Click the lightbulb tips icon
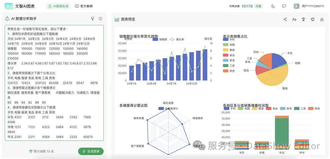330x159 pixels. (92, 19)
